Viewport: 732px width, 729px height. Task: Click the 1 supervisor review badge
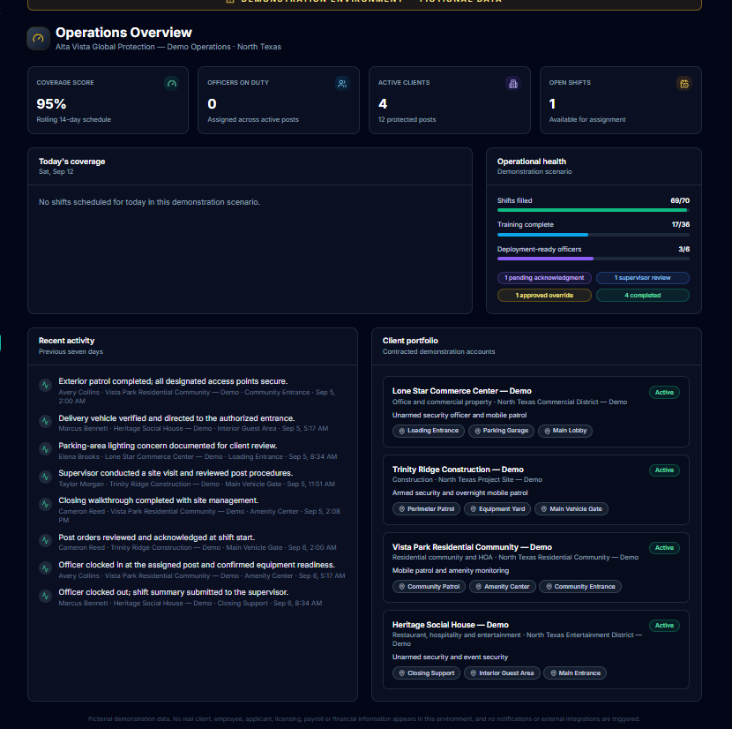point(643,278)
